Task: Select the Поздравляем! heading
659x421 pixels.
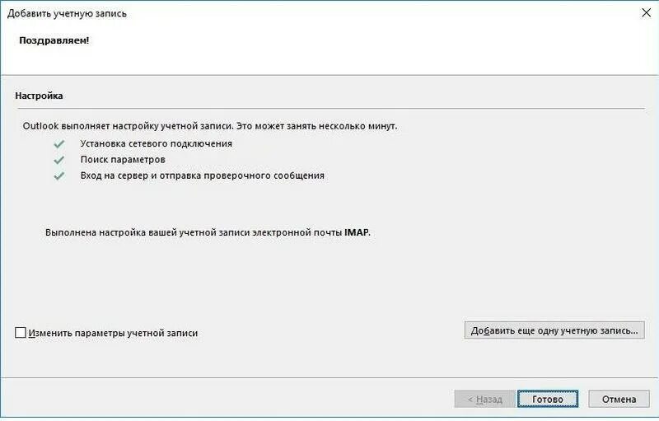Action: click(54, 40)
